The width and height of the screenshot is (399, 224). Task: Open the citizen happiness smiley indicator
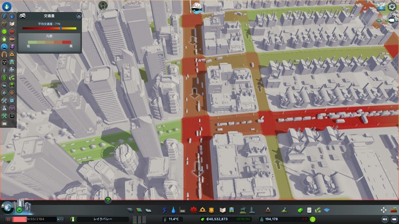[313, 219]
